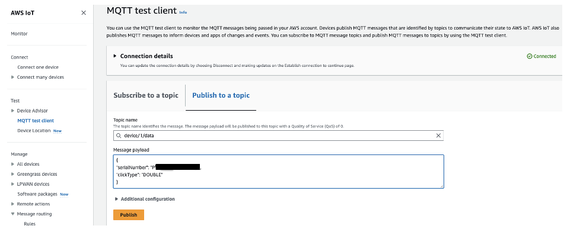
Task: Clear the topic name field
Action: (438, 136)
